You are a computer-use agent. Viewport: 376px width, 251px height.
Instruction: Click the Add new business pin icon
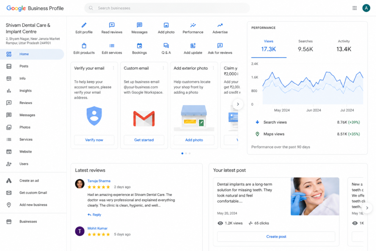tap(9, 205)
